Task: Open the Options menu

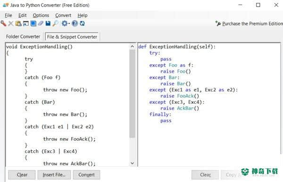Action: (41, 16)
